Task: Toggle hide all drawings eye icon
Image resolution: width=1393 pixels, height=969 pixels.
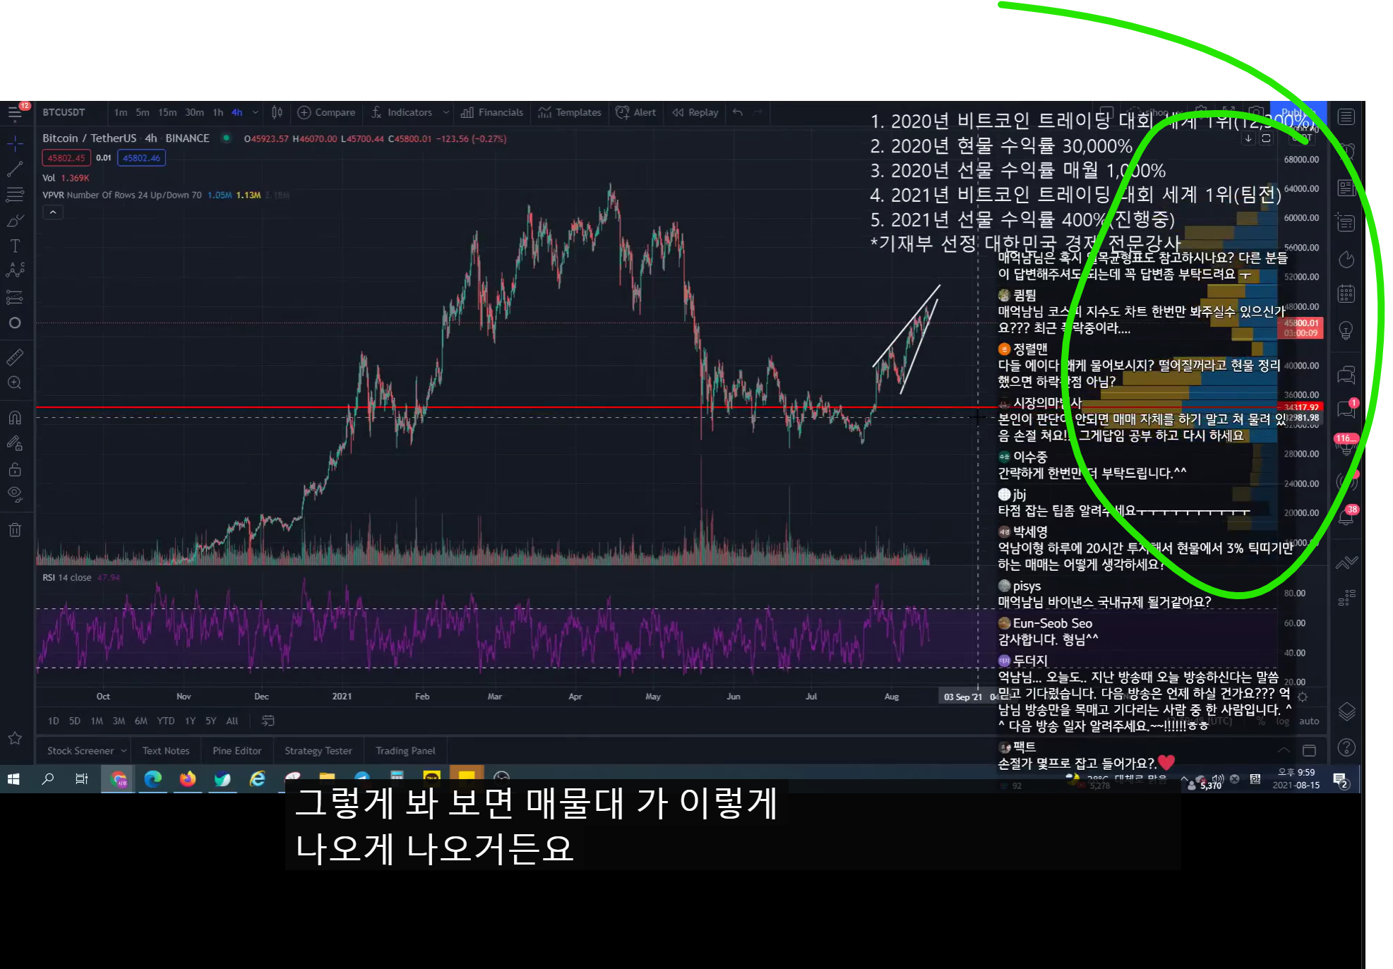Action: click(x=15, y=494)
